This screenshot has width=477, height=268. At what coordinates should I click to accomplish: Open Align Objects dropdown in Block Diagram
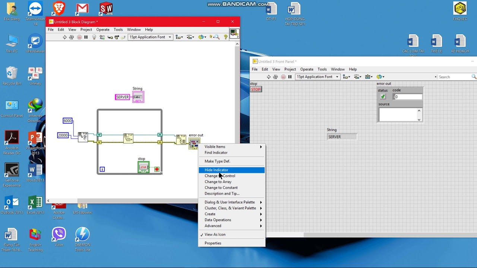179,37
